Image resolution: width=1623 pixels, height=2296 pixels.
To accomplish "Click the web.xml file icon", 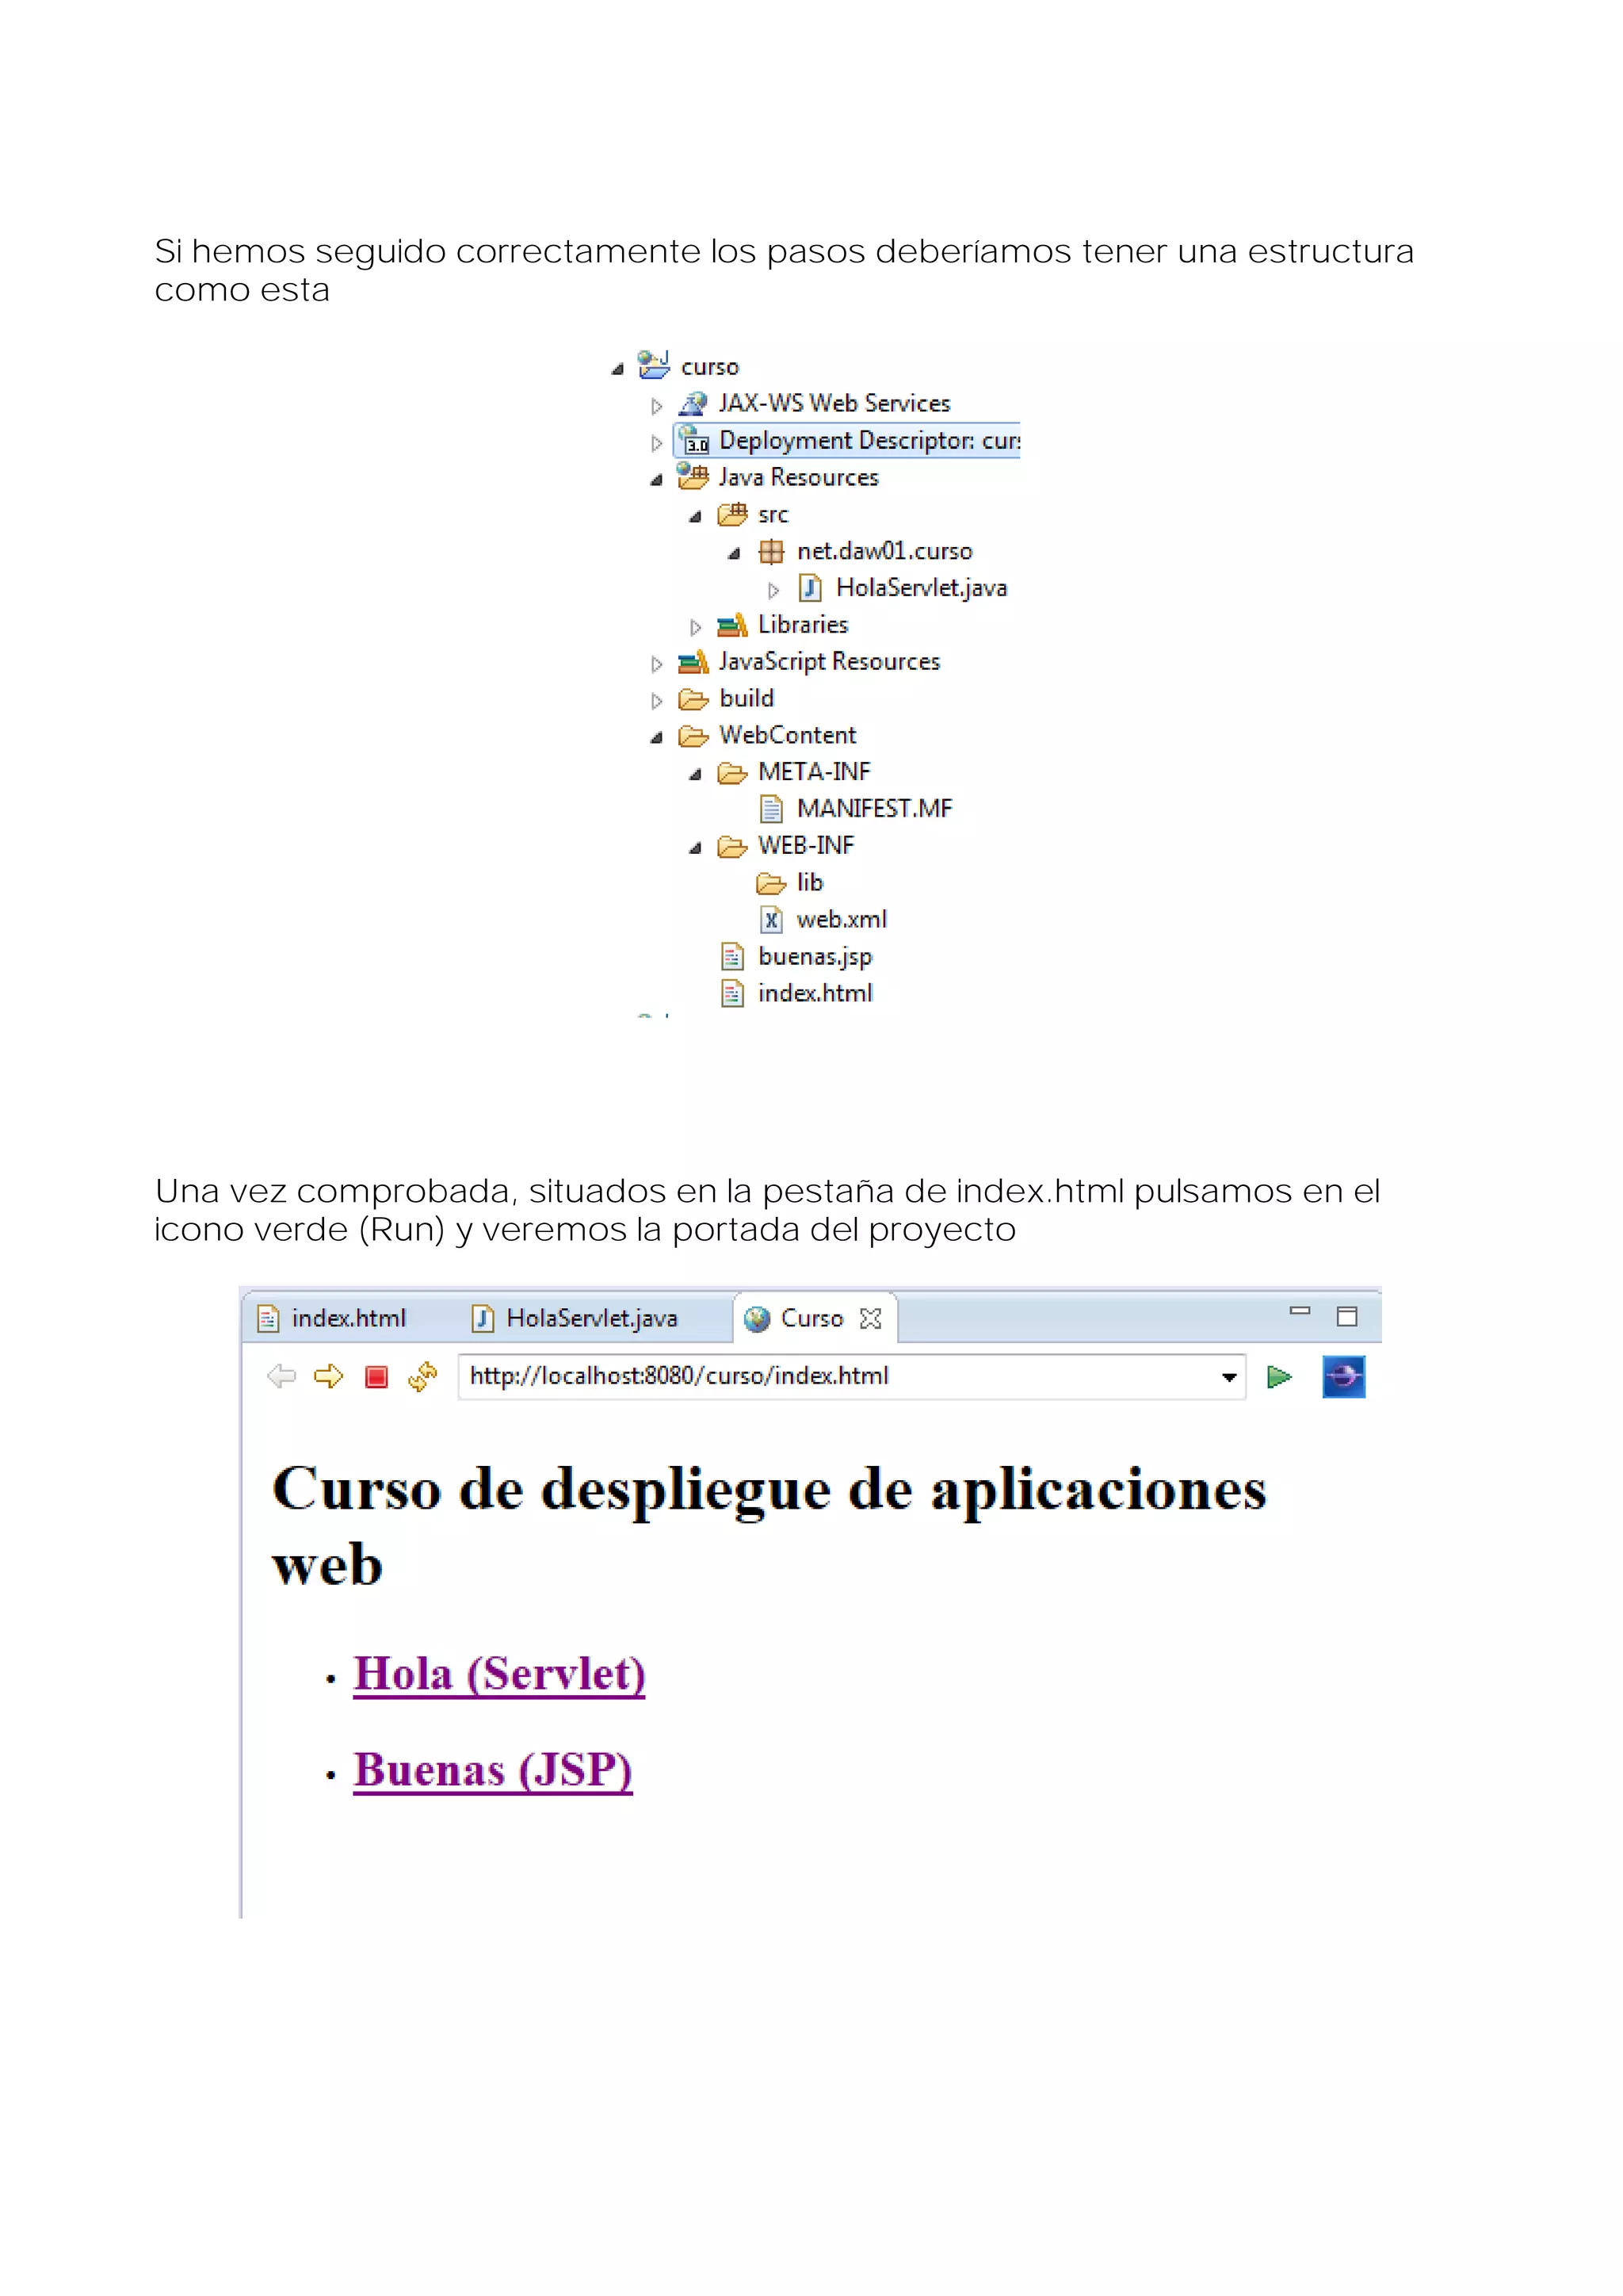I will [x=772, y=919].
